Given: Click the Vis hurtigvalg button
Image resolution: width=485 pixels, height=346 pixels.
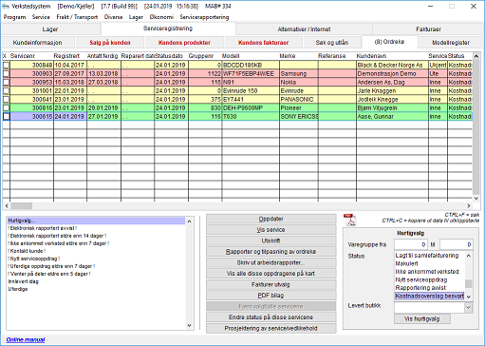Looking at the screenshot, I should [422, 318].
